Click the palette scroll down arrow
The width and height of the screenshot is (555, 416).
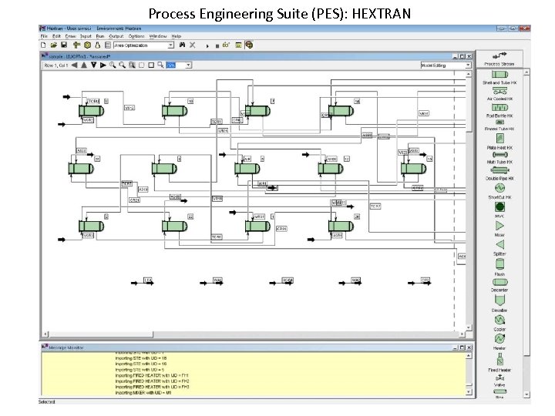coord(526,394)
